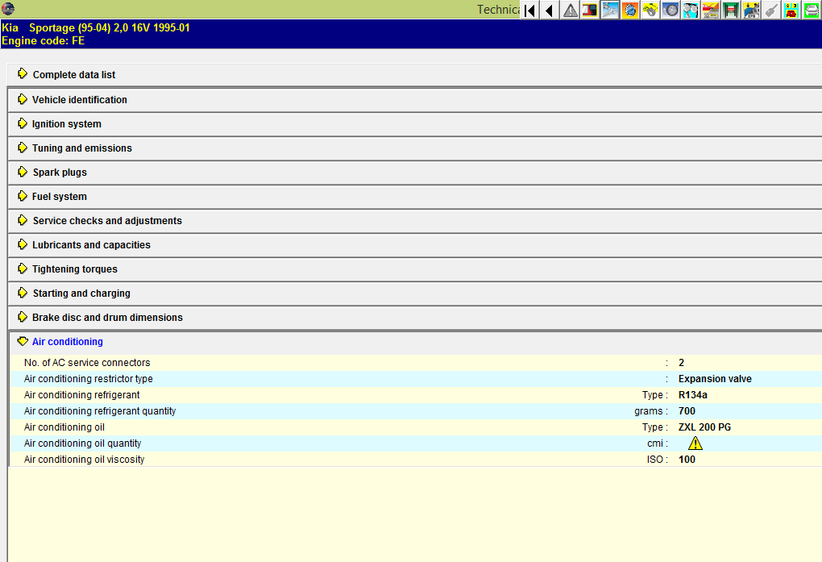Viewport: 822px width, 562px height.
Task: Open the cyan pulleys chain toolbar icon
Action: point(691,10)
